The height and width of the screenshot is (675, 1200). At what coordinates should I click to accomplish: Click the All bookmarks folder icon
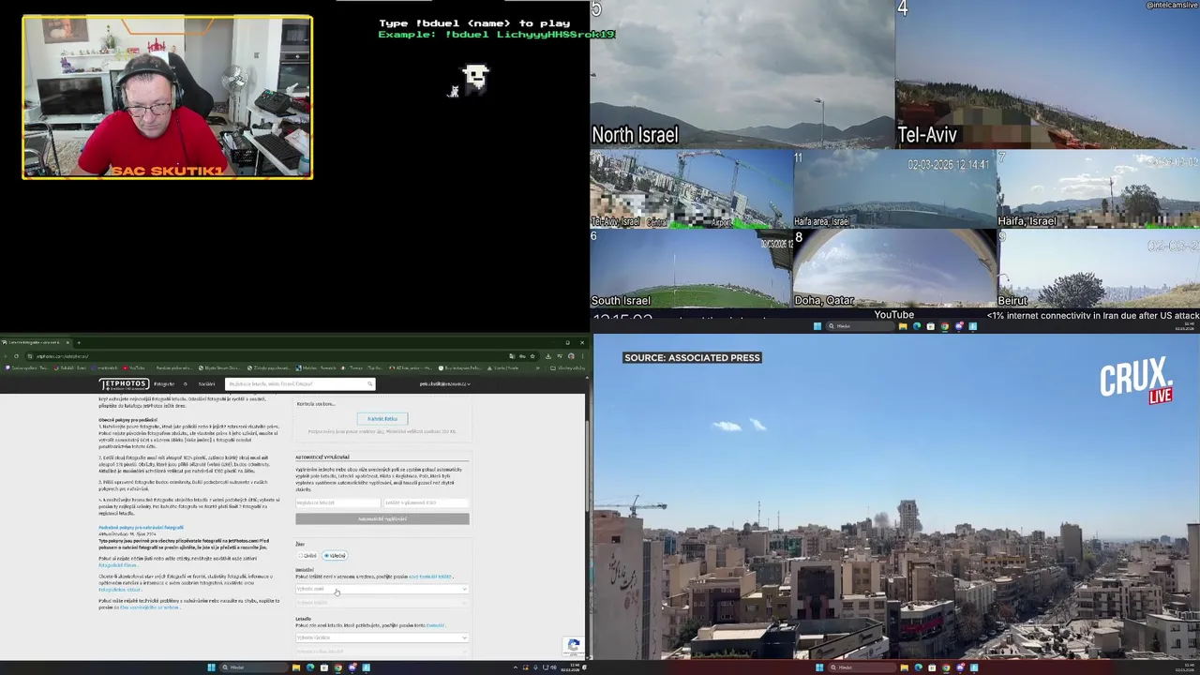pos(553,367)
